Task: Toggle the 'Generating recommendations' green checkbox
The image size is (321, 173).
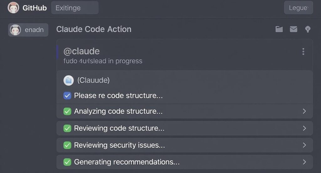Action: 67,162
